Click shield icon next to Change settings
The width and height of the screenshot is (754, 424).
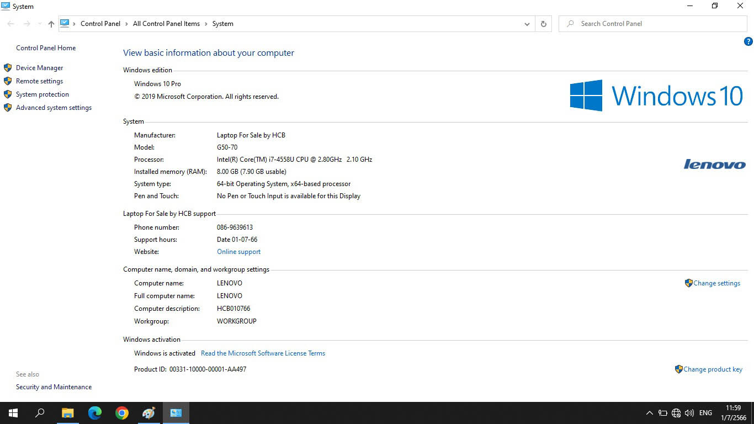pyautogui.click(x=688, y=283)
